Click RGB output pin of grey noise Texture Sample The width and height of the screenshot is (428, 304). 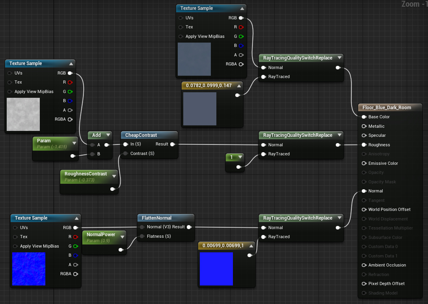point(70,73)
